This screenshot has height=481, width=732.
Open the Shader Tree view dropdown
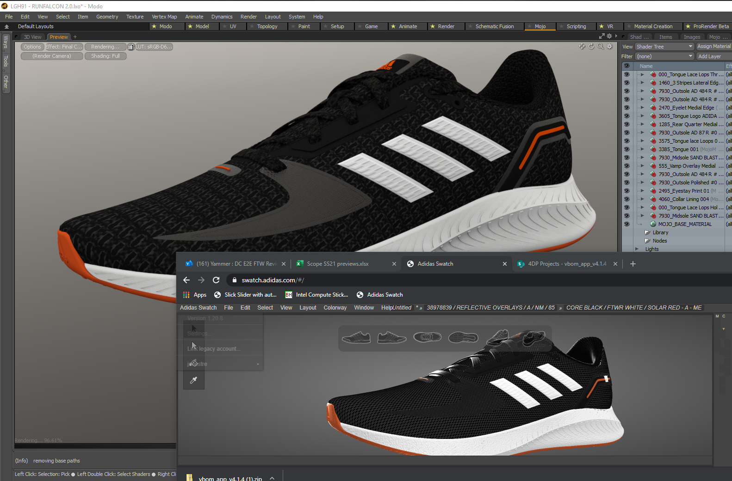(664, 47)
